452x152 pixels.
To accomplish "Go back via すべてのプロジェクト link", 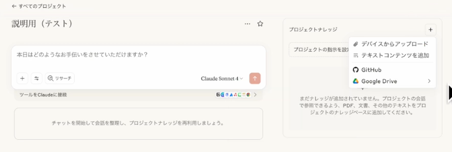I will point(39,6).
